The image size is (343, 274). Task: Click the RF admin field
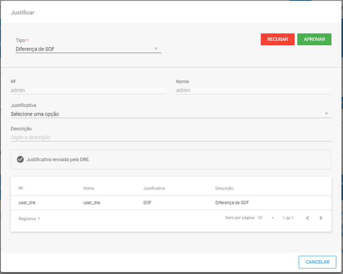click(88, 90)
